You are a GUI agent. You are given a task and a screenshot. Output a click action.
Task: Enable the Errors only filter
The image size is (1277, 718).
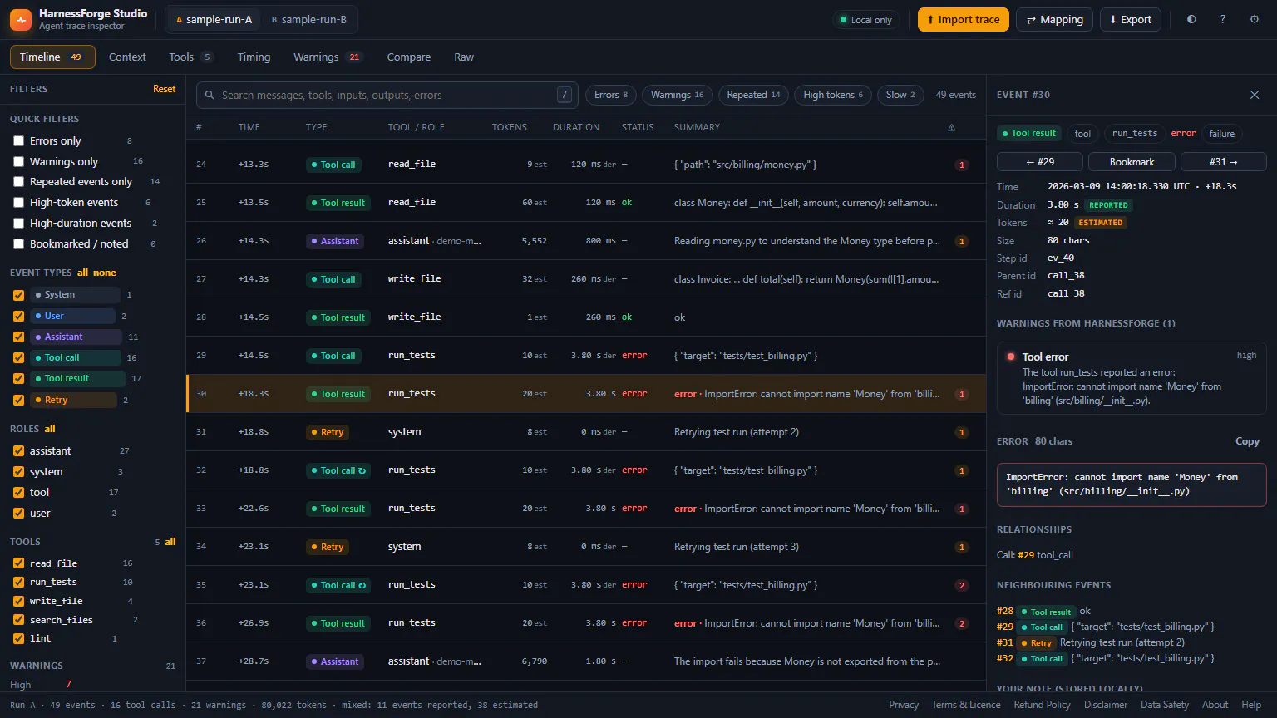[18, 141]
